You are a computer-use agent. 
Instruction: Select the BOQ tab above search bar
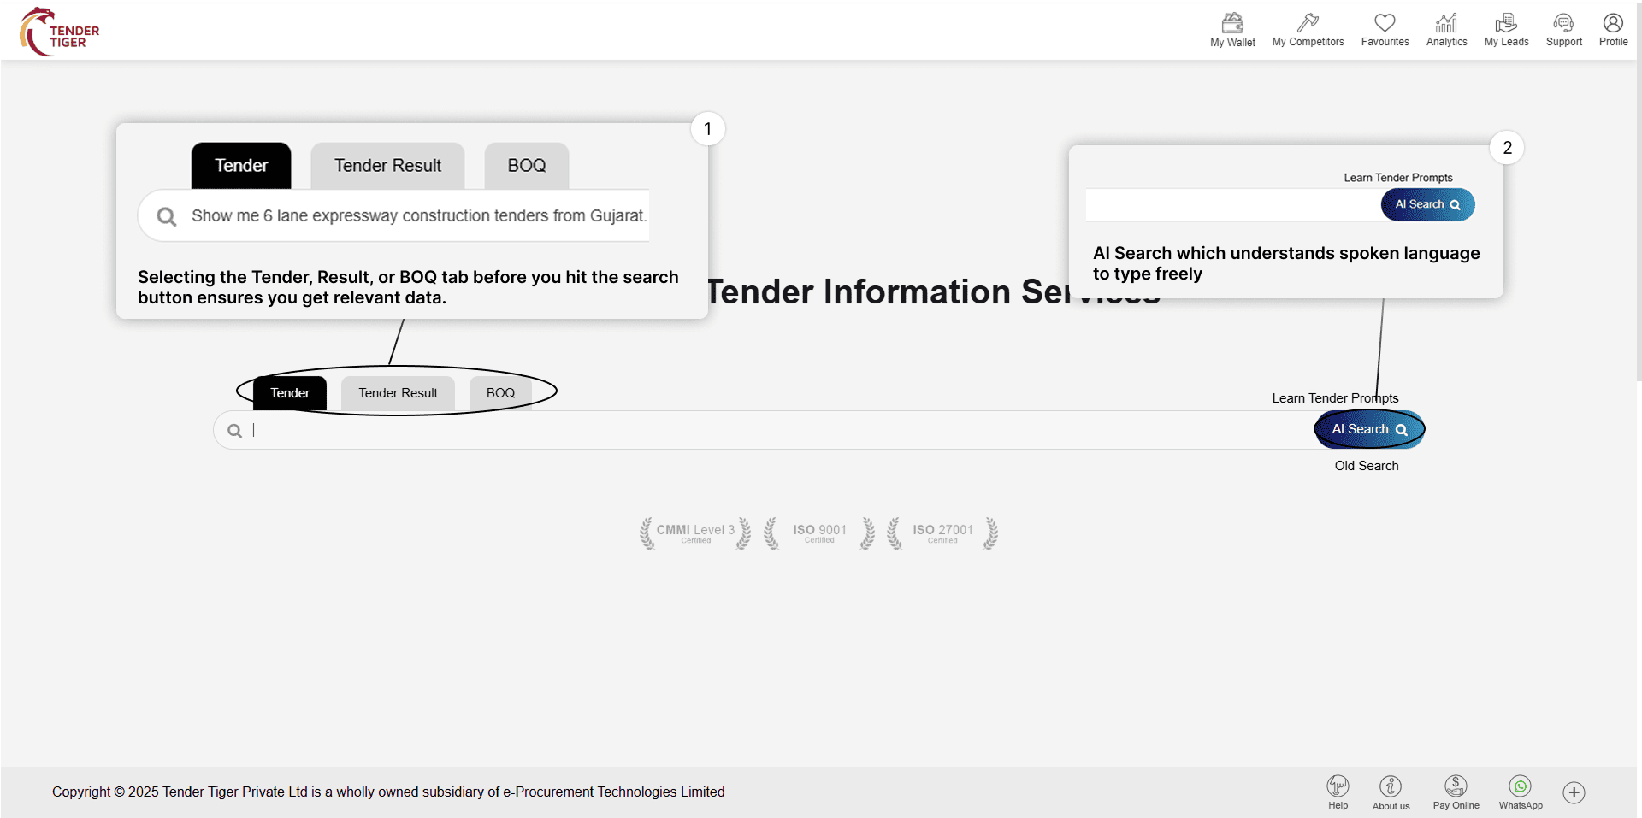click(500, 393)
